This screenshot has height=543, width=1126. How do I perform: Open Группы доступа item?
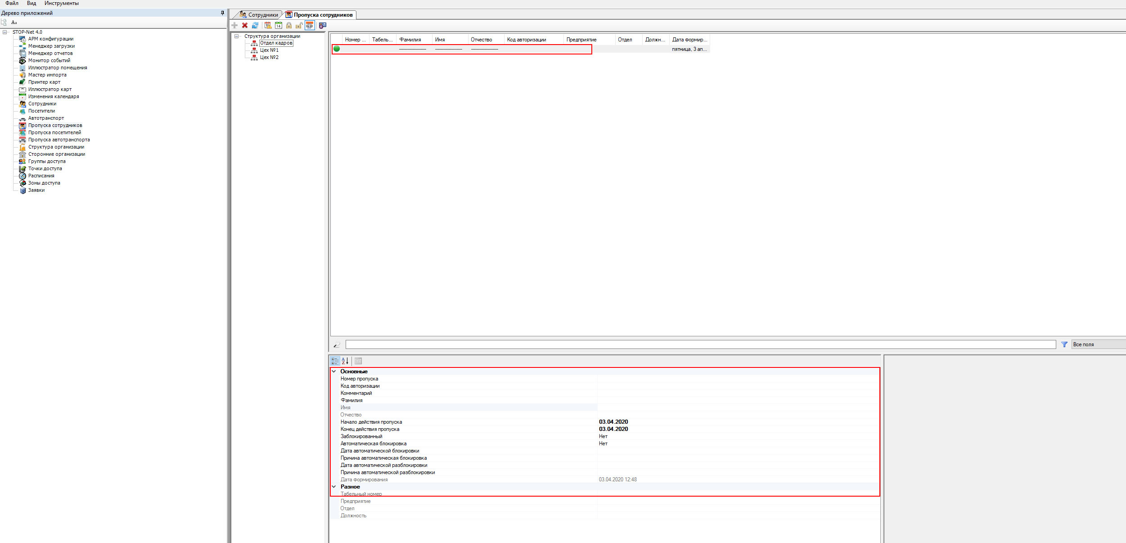(x=47, y=161)
